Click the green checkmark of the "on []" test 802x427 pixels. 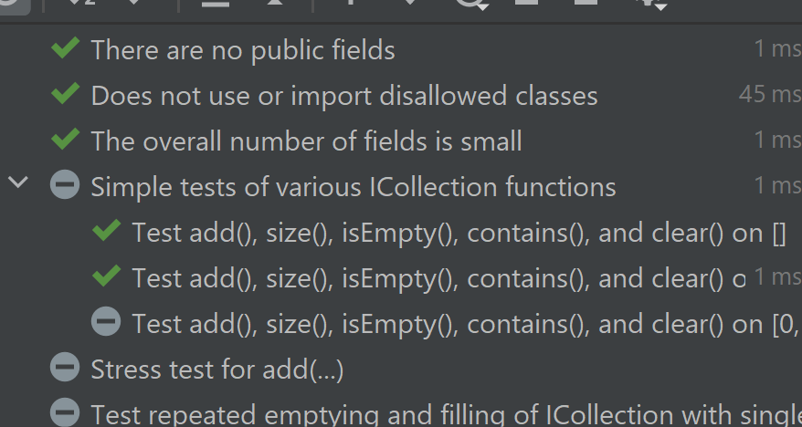click(x=107, y=232)
